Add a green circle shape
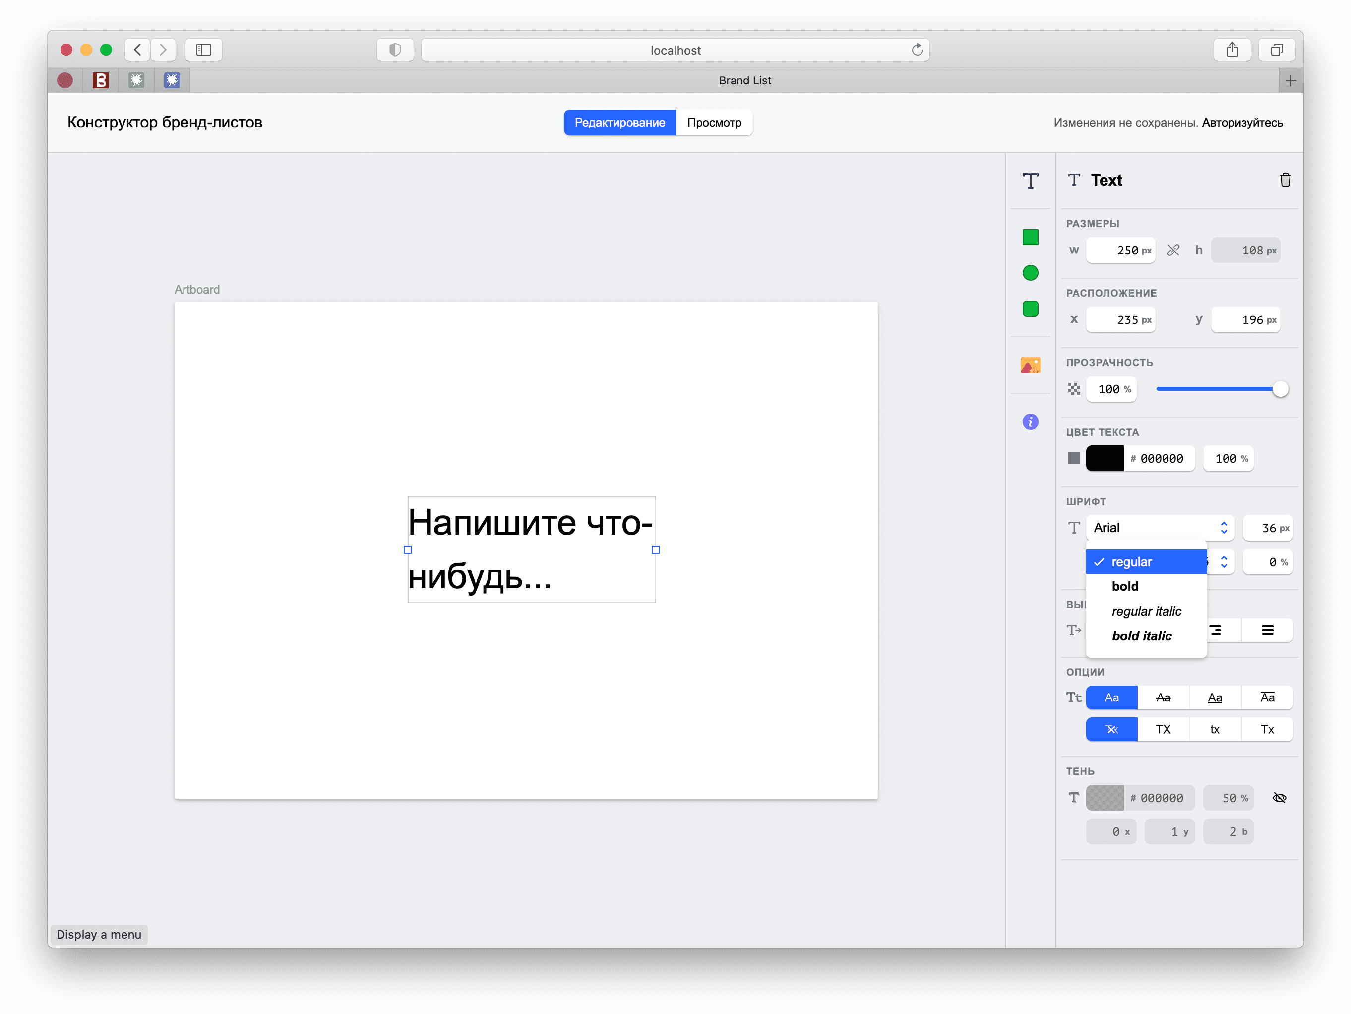This screenshot has width=1351, height=1014. tap(1030, 272)
